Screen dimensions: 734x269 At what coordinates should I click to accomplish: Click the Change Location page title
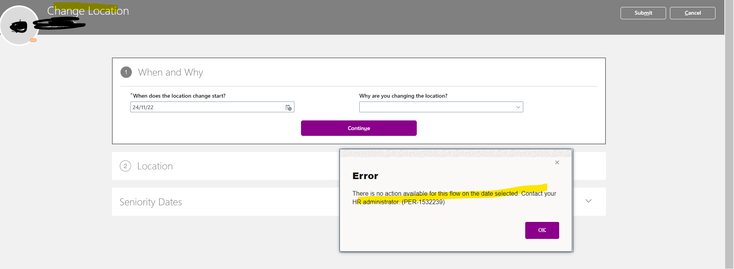tap(88, 11)
